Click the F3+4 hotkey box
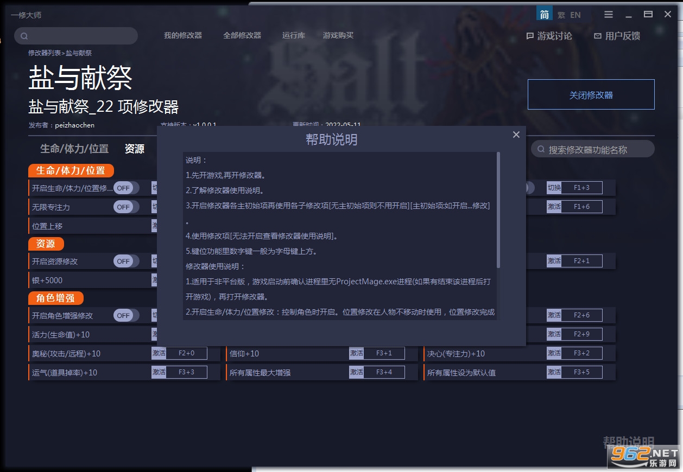Image resolution: width=683 pixels, height=472 pixels. [x=384, y=372]
